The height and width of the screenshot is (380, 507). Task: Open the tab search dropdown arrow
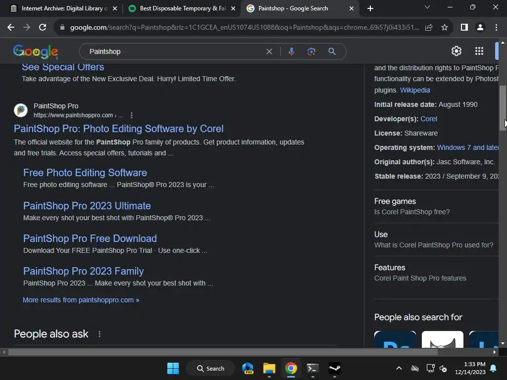point(427,7)
